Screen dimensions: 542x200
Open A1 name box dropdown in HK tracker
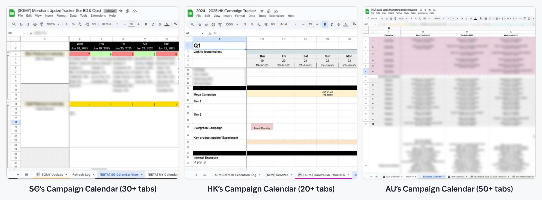[202, 34]
